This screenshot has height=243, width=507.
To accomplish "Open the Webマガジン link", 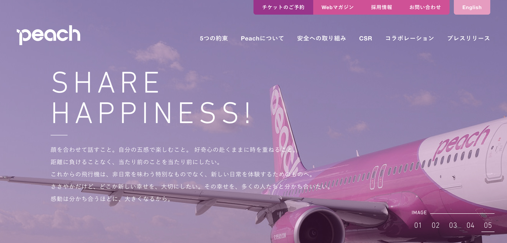I will click(337, 7).
